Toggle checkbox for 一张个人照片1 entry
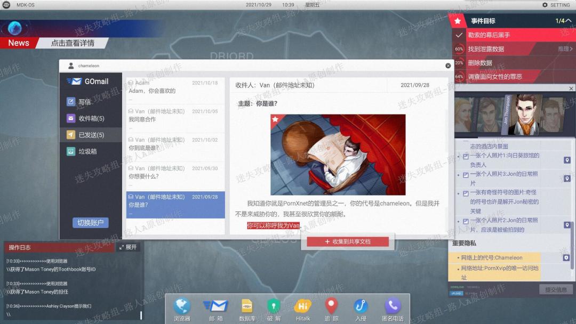 466,156
